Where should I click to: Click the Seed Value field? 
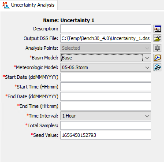pyautogui.click(x=106, y=135)
